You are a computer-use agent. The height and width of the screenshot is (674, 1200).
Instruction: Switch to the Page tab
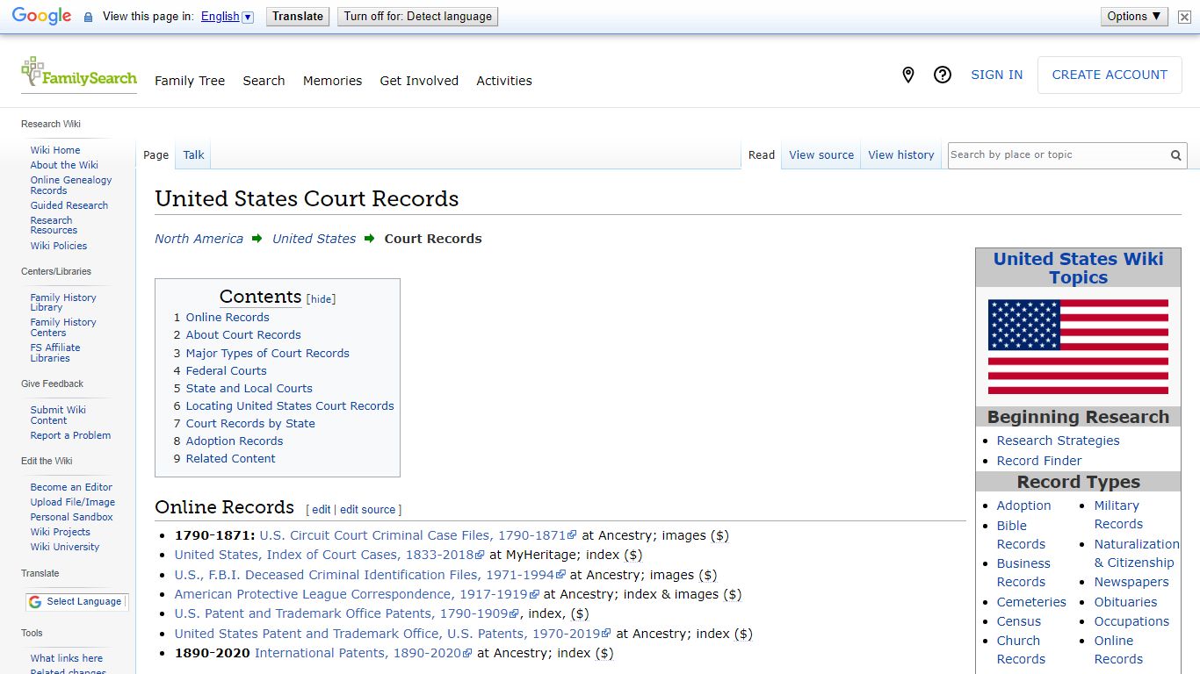(155, 155)
